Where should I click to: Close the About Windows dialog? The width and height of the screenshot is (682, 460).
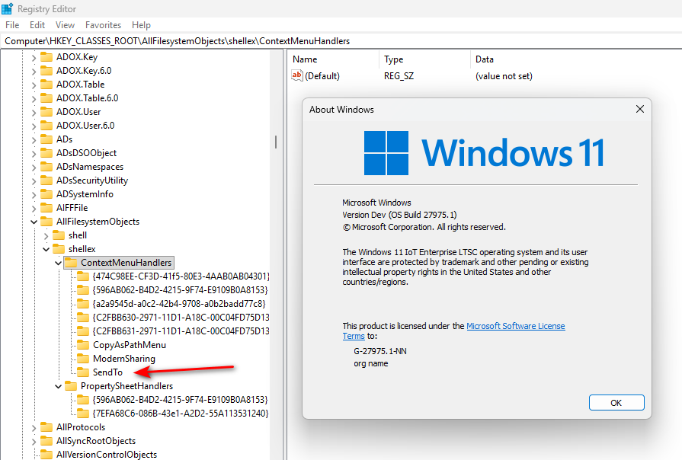click(x=640, y=109)
